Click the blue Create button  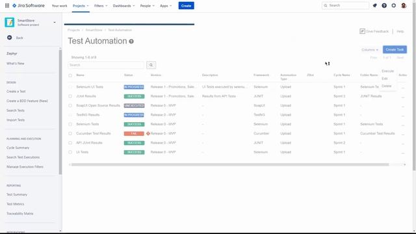click(187, 6)
